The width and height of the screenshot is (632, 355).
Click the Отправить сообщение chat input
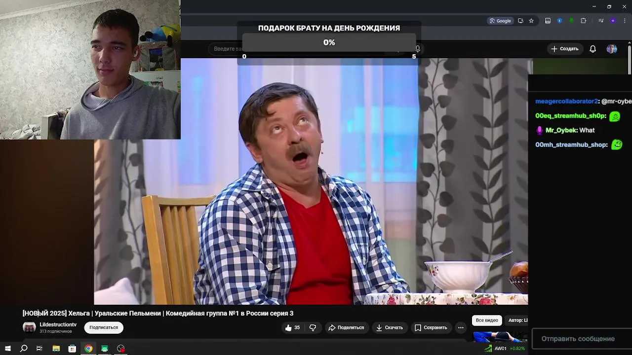click(x=582, y=339)
